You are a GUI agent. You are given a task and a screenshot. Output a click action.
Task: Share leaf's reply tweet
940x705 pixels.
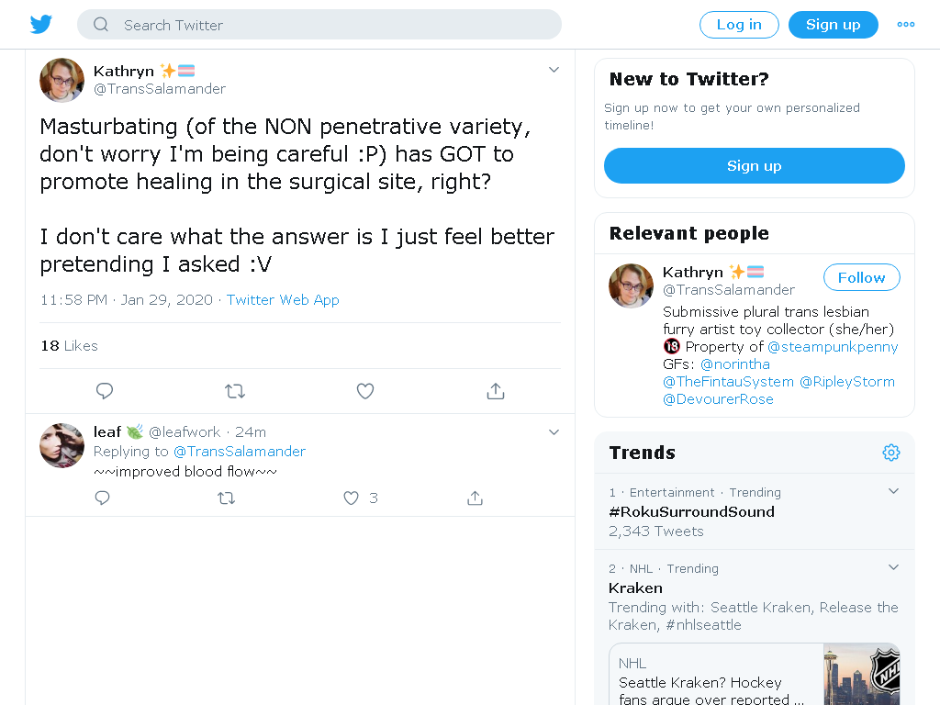coord(475,498)
